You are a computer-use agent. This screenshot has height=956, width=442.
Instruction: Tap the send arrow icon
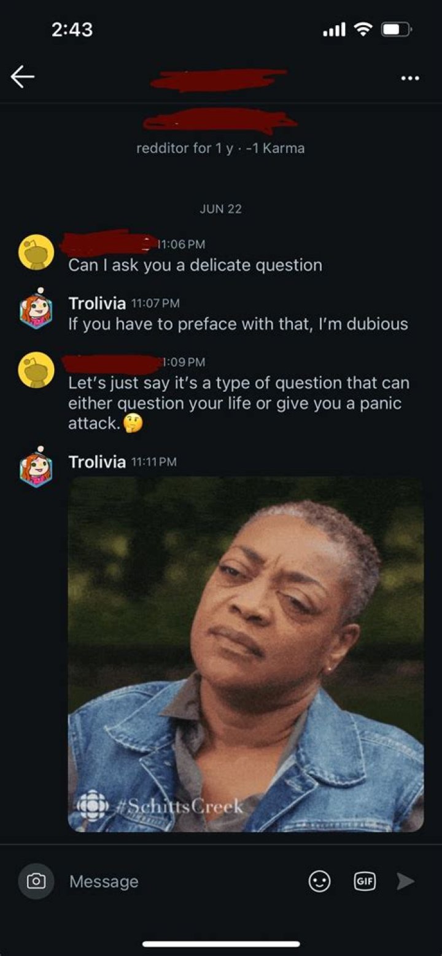pos(405,881)
